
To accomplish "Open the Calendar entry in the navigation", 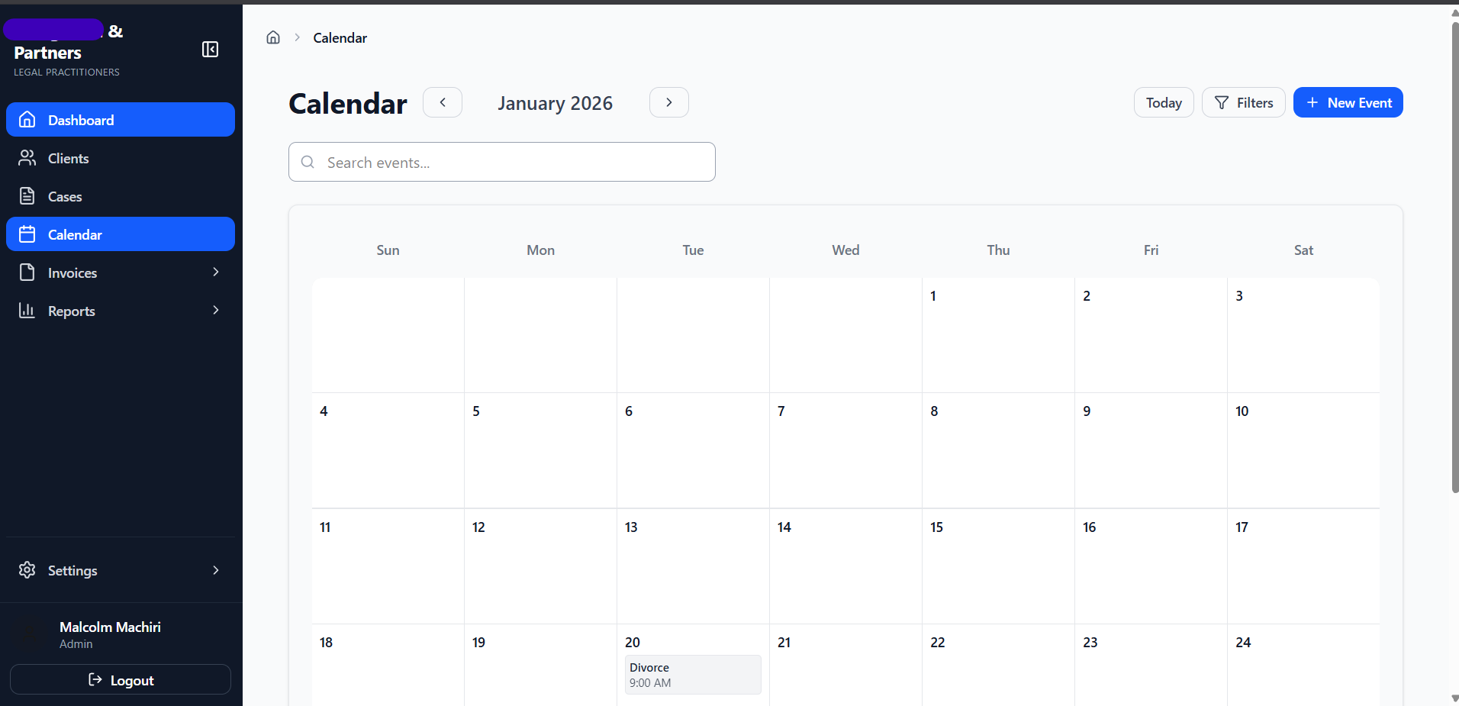I will pos(75,234).
